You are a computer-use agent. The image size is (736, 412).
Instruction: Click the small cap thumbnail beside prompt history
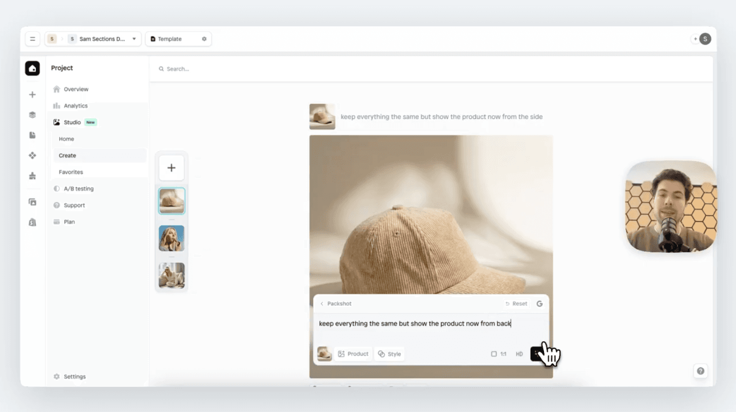click(322, 117)
